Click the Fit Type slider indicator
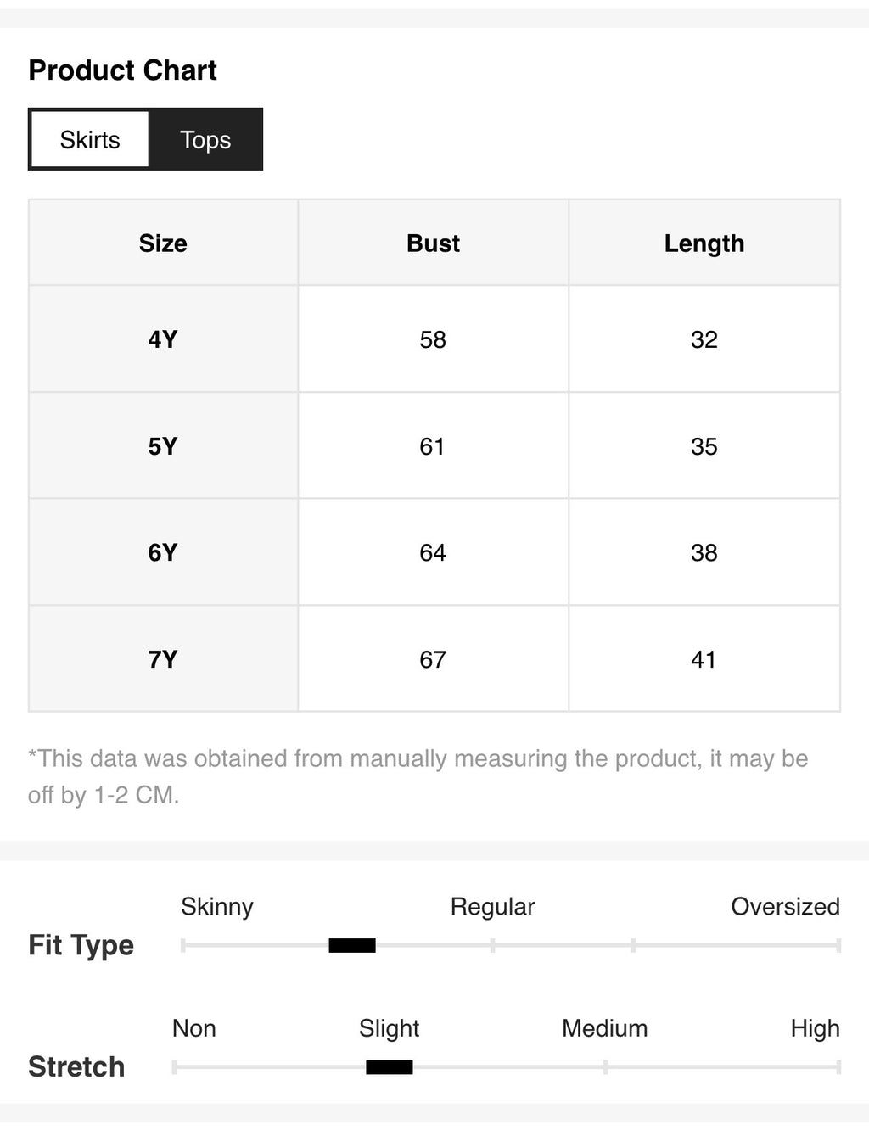 pos(352,945)
